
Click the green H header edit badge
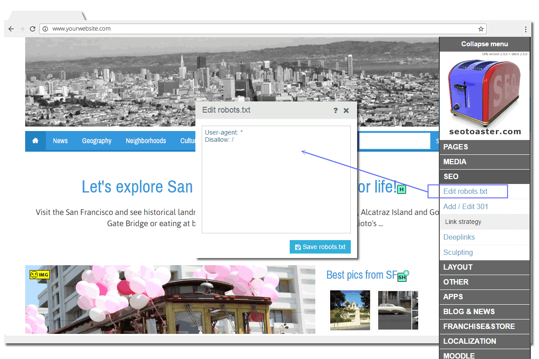(402, 189)
